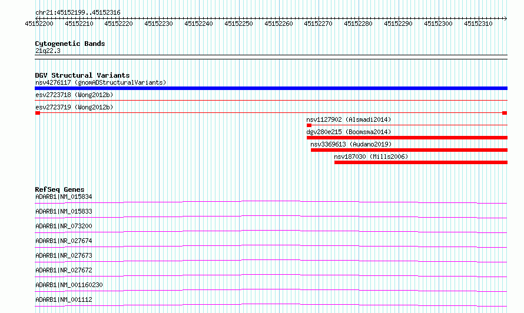Select ruler position 45152300
524x313 pixels.
[x=439, y=24]
